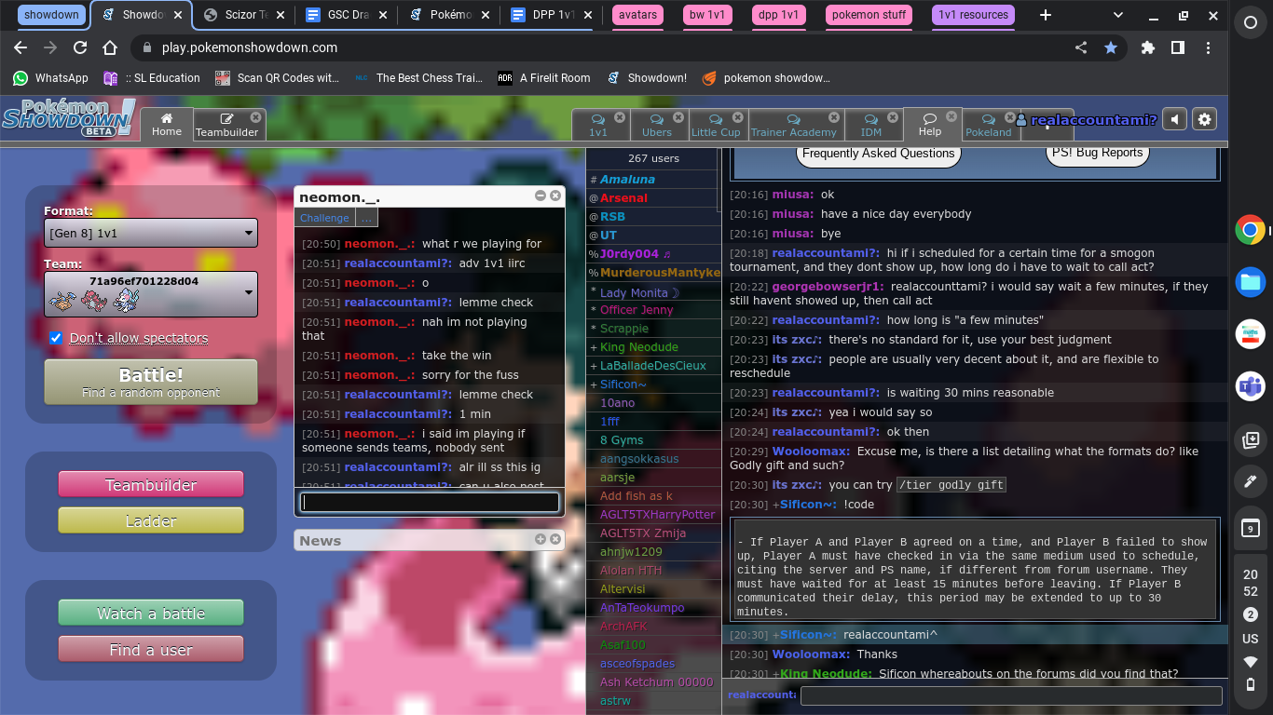
Task: Open the Trainer Academy room tab
Action: pyautogui.click(x=796, y=126)
